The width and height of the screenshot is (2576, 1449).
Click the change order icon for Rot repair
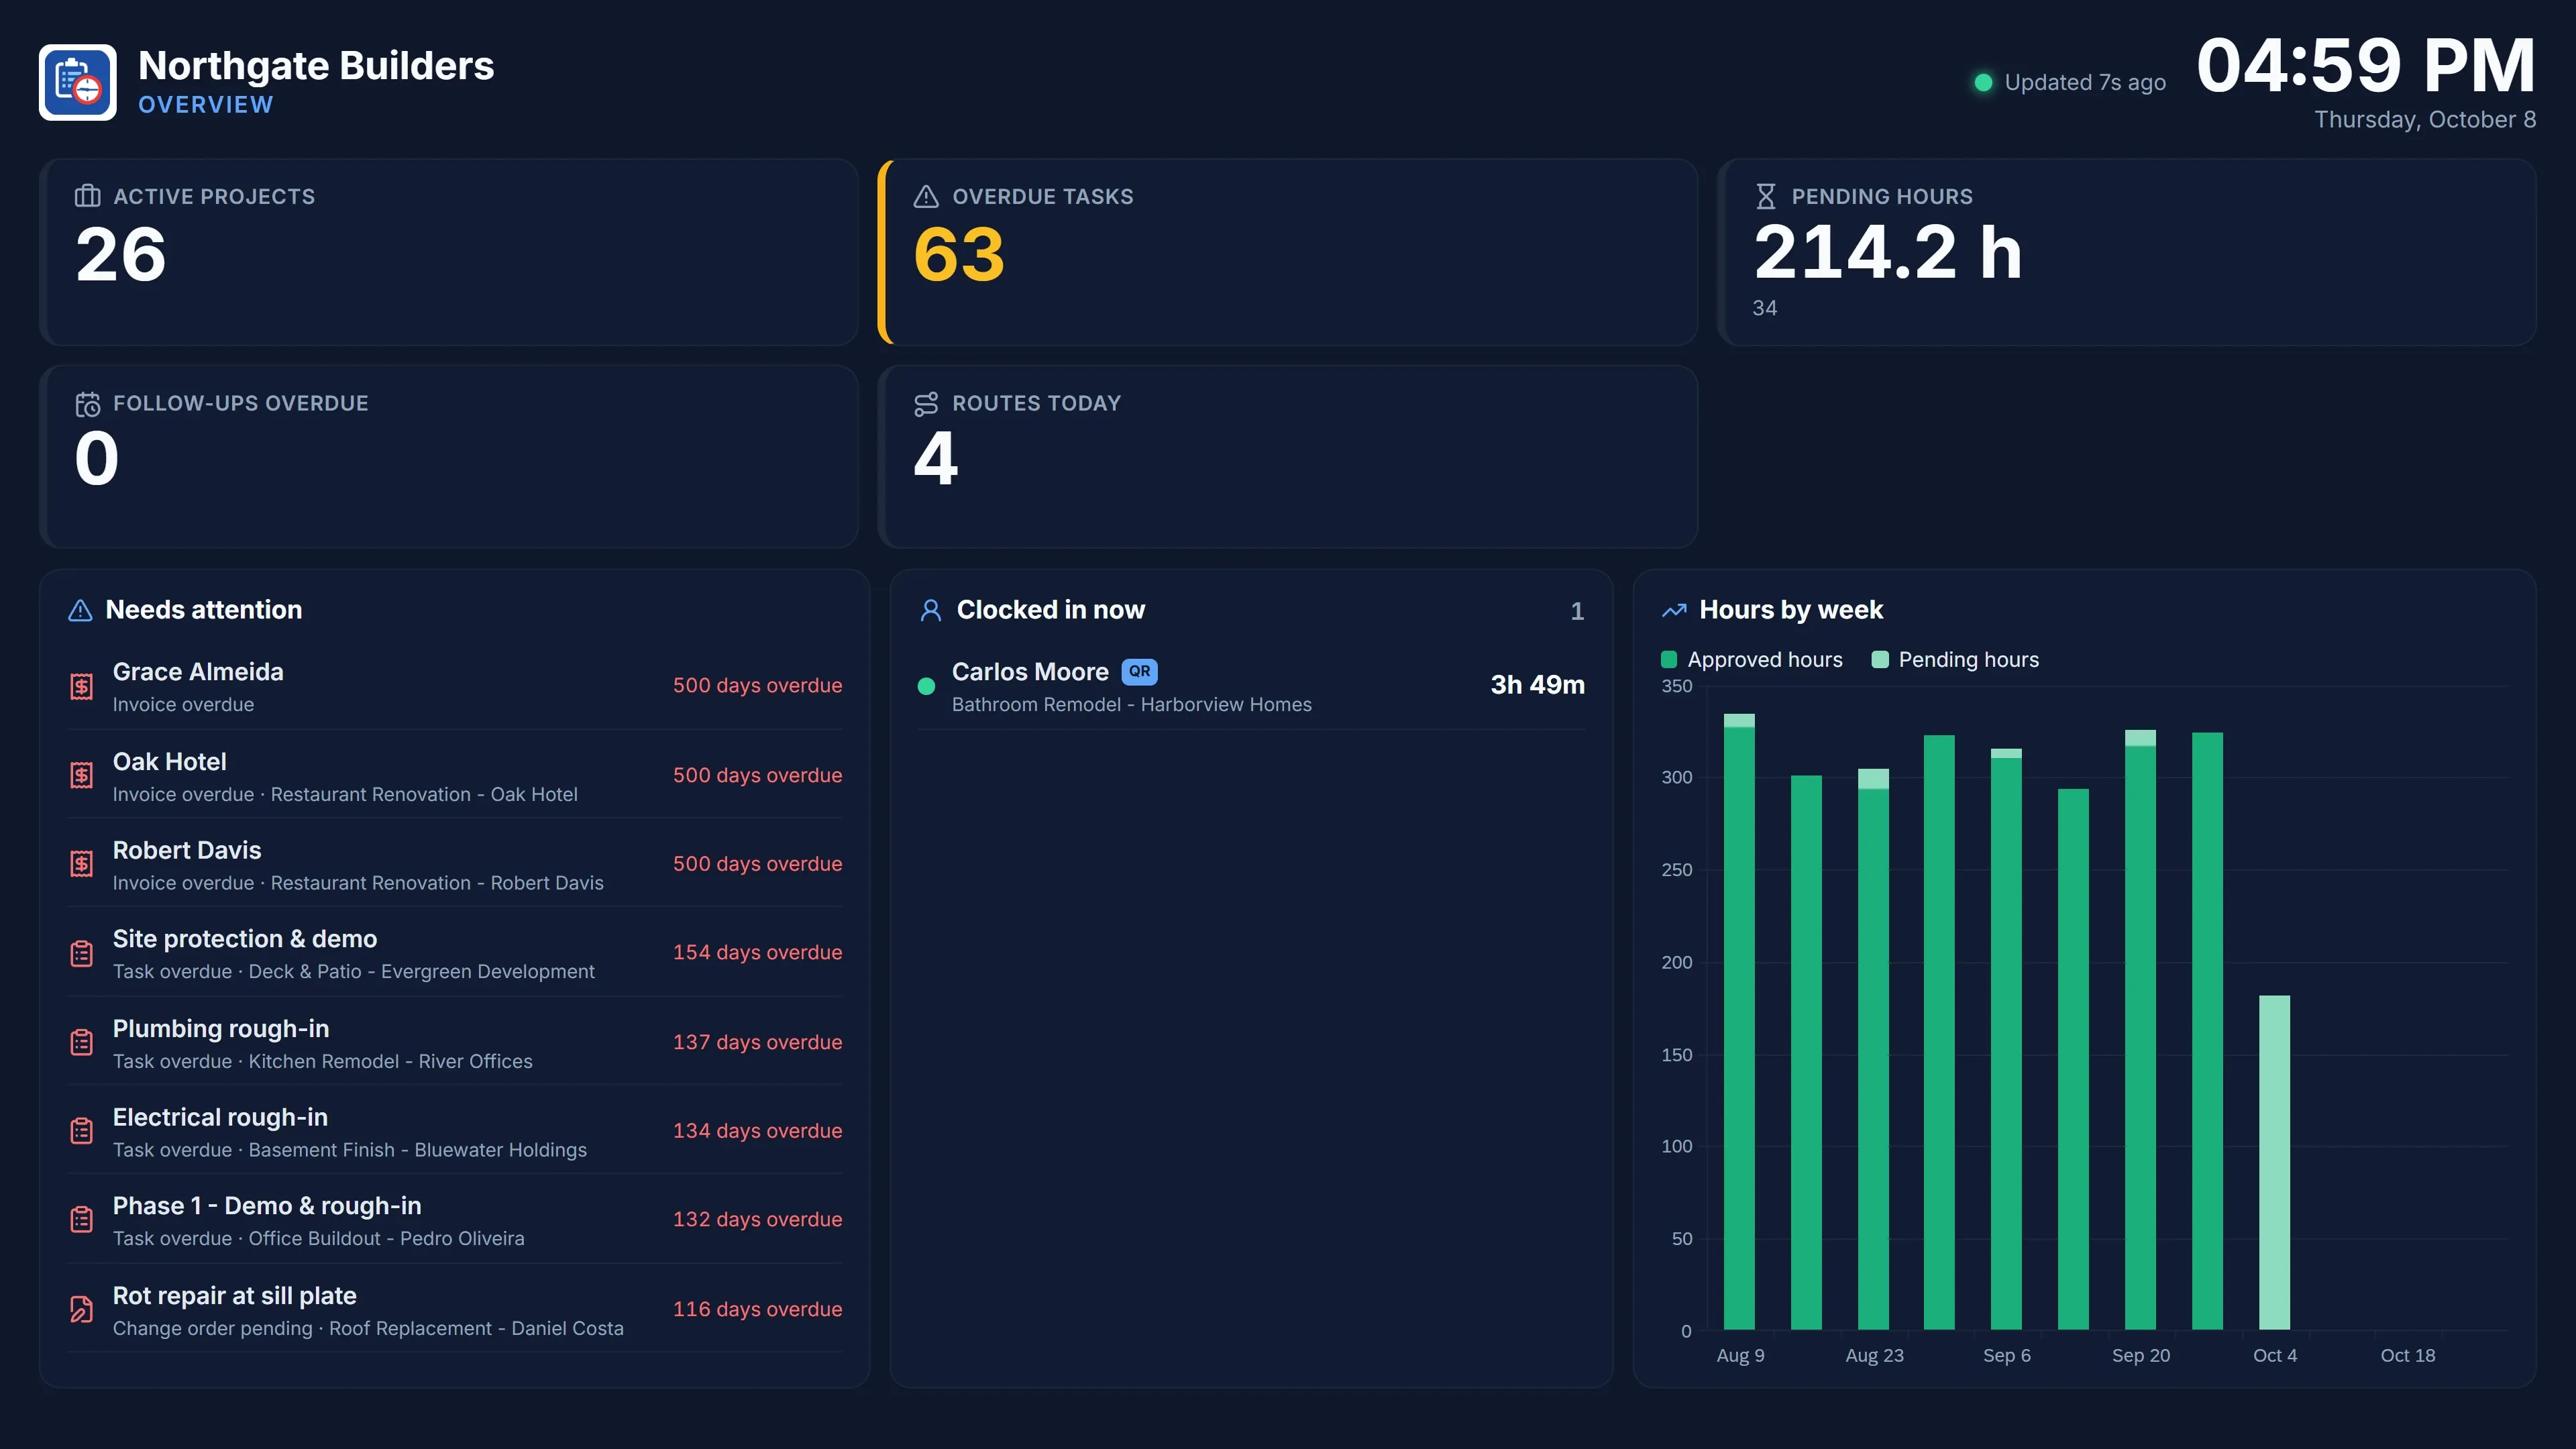click(x=82, y=1309)
